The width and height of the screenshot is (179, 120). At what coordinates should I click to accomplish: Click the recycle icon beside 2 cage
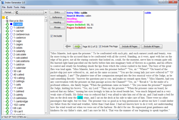7,41
